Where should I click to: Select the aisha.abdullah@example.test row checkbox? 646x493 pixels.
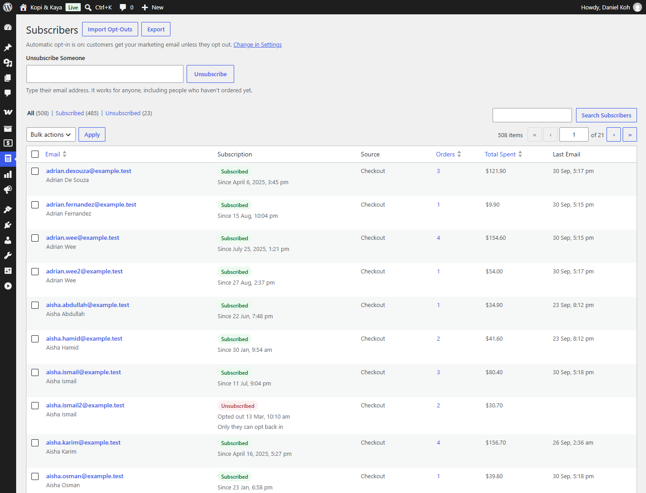[35, 305]
